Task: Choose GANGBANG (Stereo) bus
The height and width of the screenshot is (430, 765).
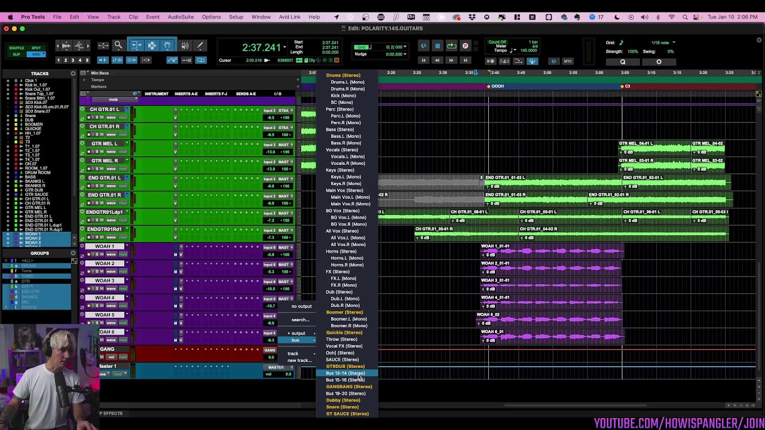Action: pos(349,387)
